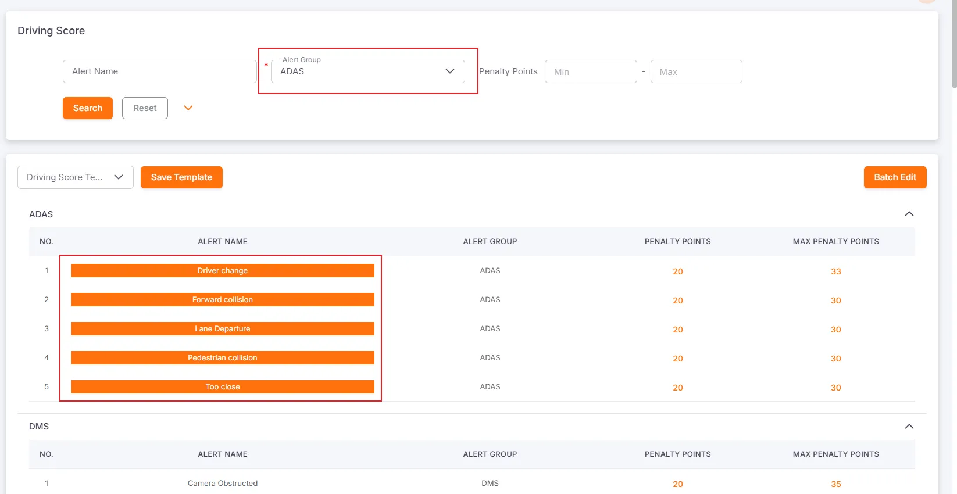Click the Max penalty points field

click(x=695, y=72)
